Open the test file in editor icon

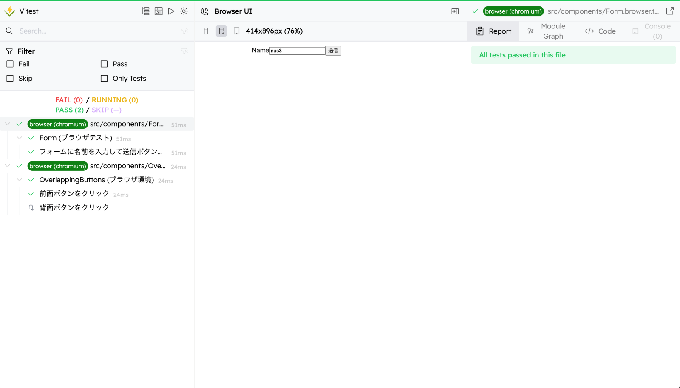coord(670,11)
